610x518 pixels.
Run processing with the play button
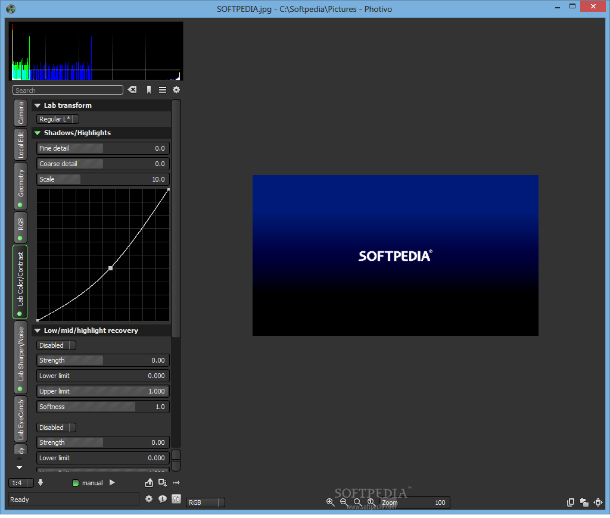(112, 483)
